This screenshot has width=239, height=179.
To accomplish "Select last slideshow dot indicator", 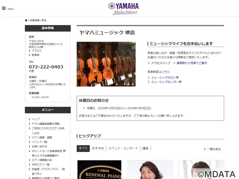I will coord(133,84).
